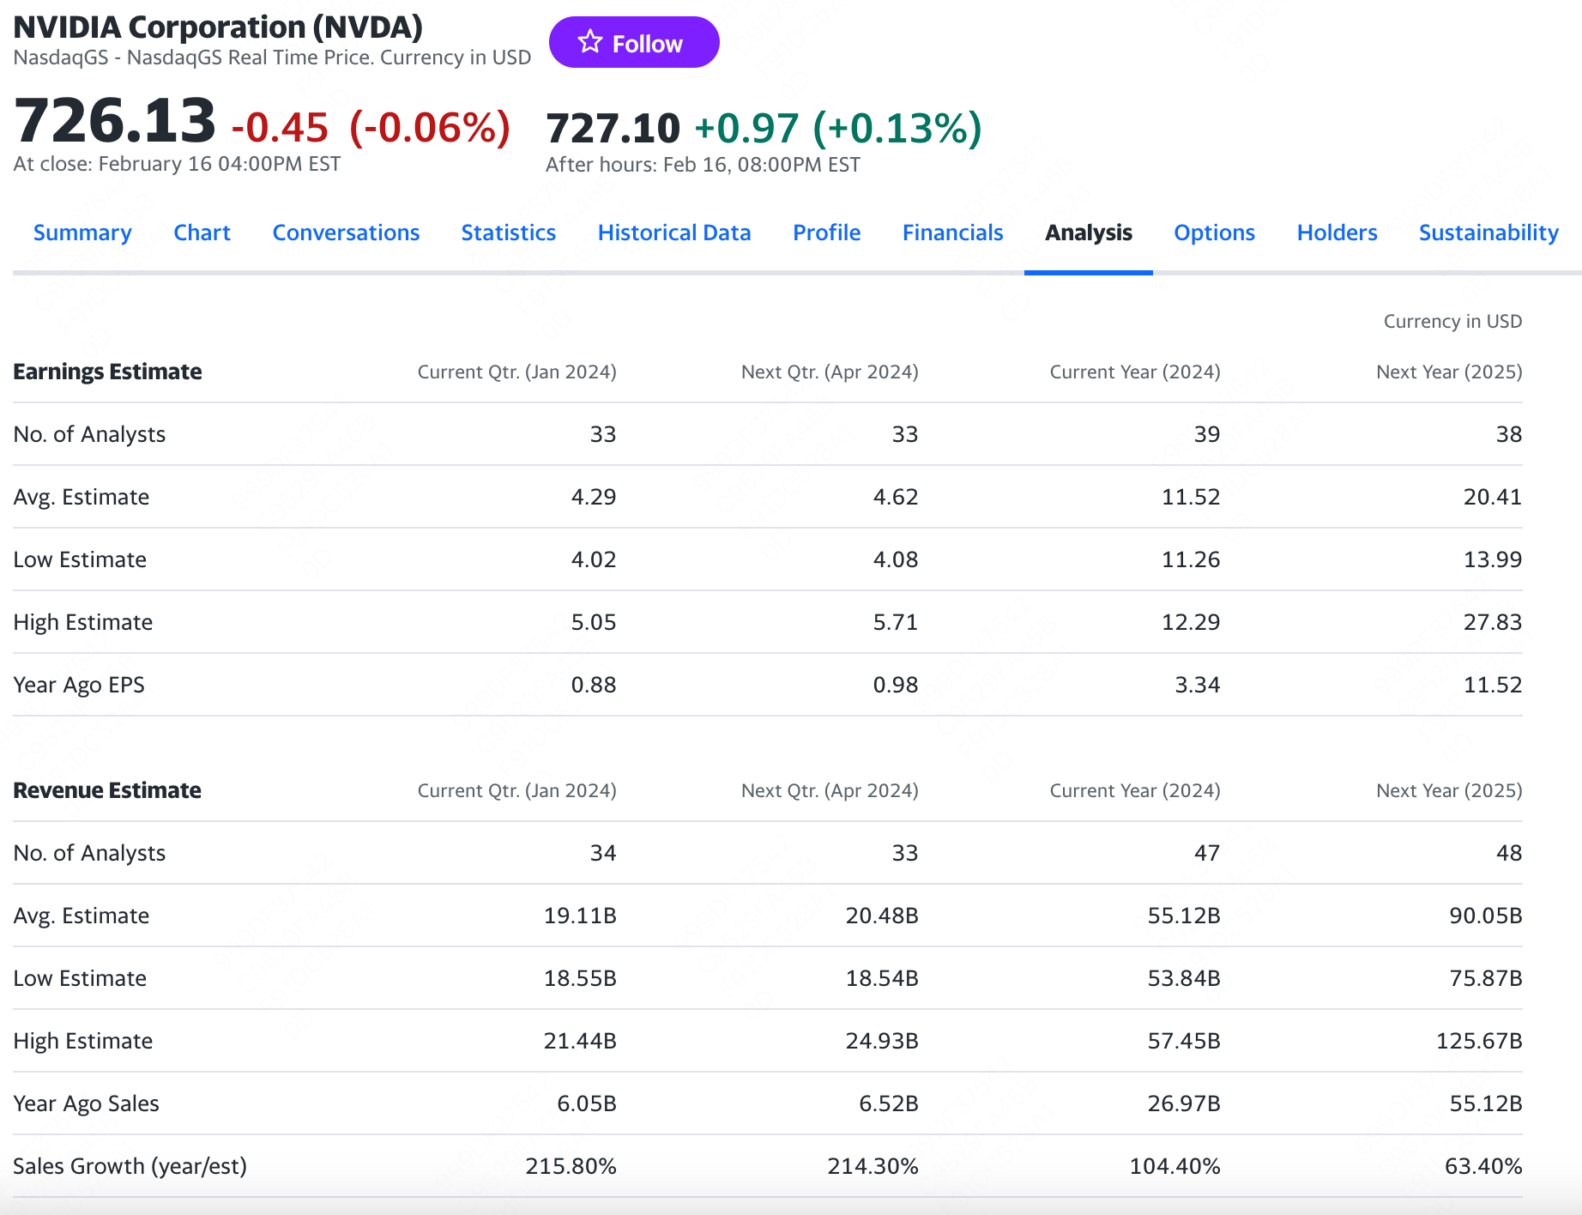Switch to the Options tab

click(x=1214, y=233)
